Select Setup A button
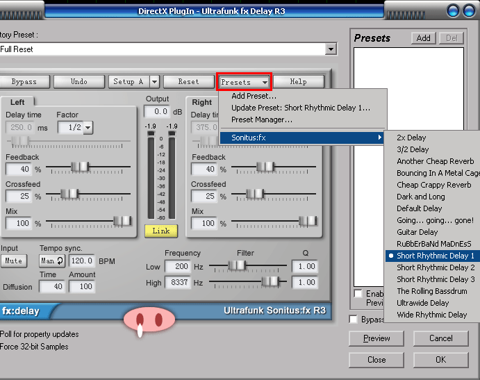 [129, 82]
